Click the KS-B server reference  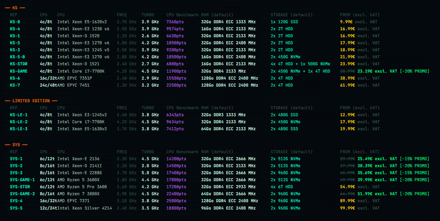pos(15,22)
